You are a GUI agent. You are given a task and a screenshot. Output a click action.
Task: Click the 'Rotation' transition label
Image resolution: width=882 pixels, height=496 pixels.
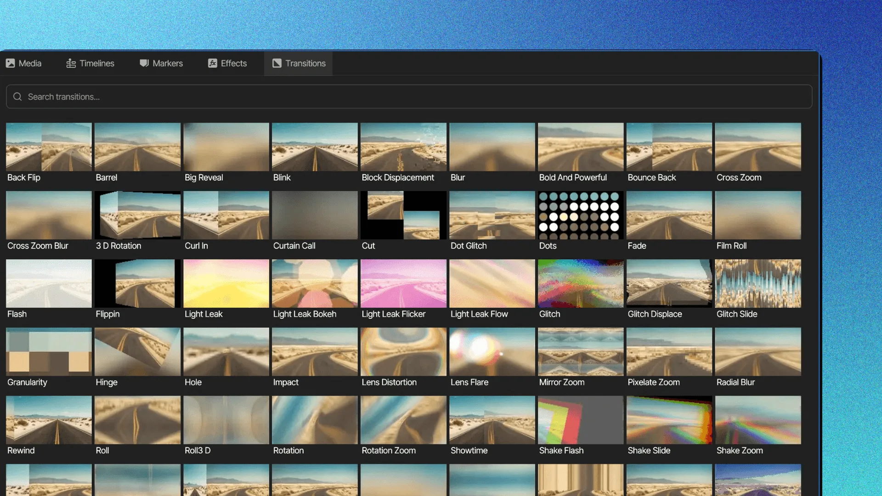(x=288, y=451)
